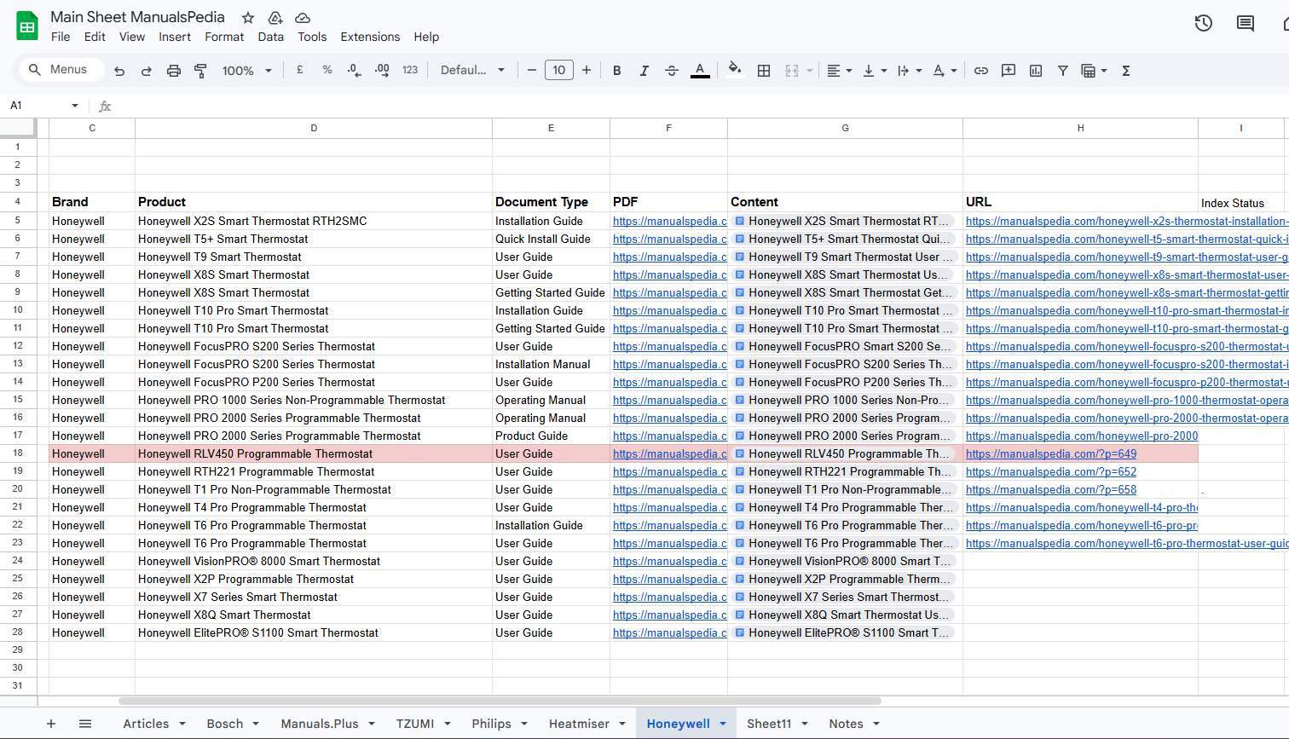Toggle bold formatting

tap(617, 71)
